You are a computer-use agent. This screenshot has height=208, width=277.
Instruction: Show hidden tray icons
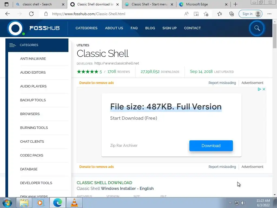(230, 203)
